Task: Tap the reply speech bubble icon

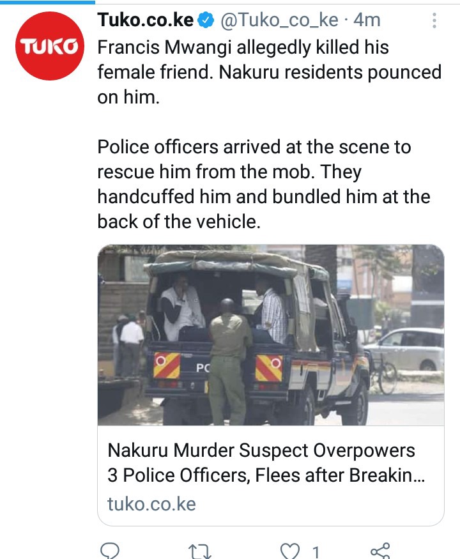Action: (110, 551)
